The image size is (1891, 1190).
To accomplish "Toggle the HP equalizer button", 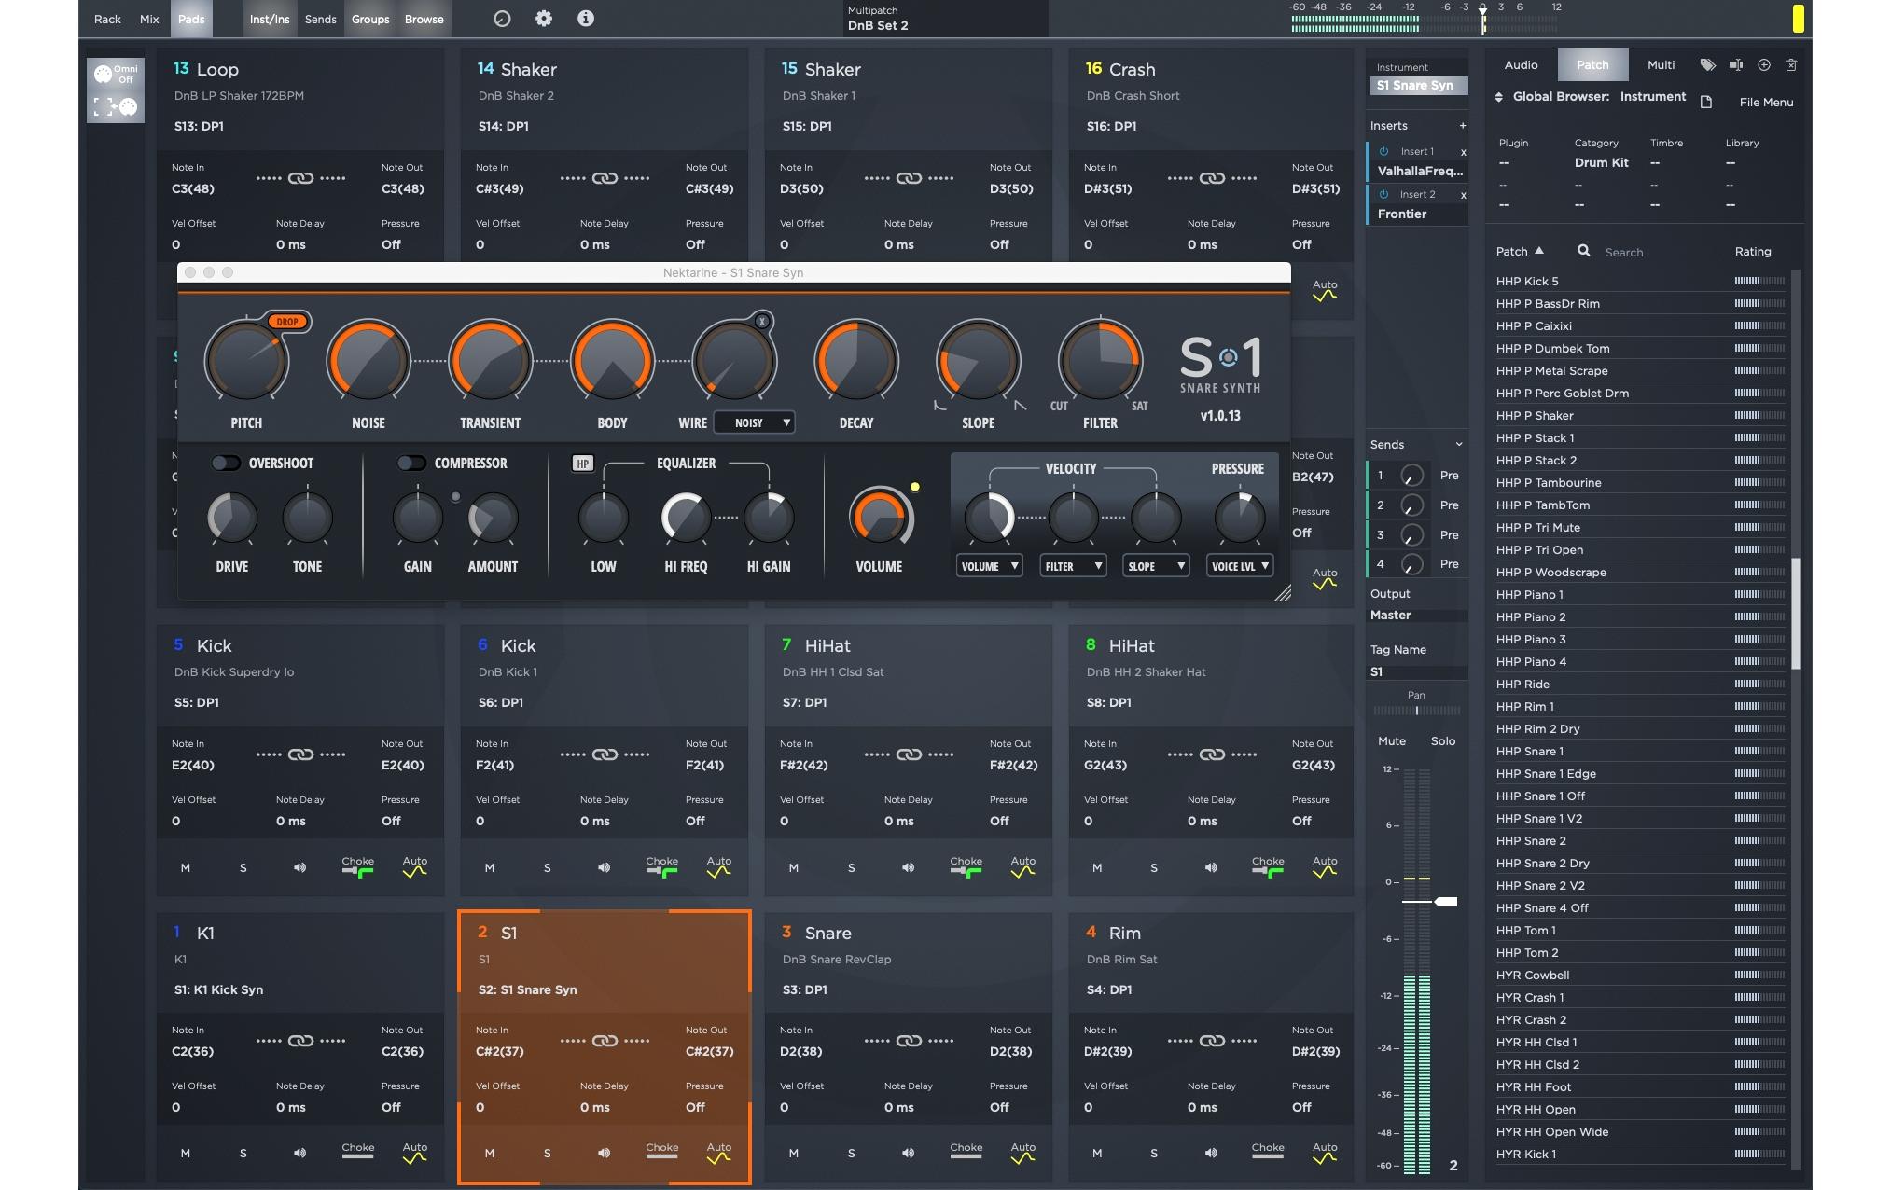I will [x=582, y=464].
